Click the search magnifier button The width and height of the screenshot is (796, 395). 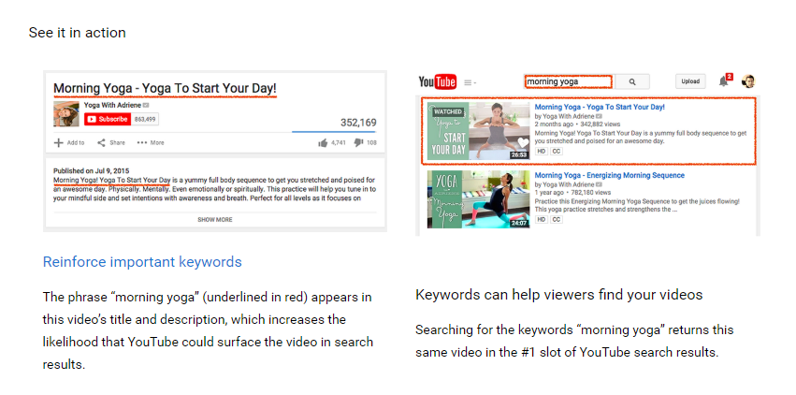point(632,81)
